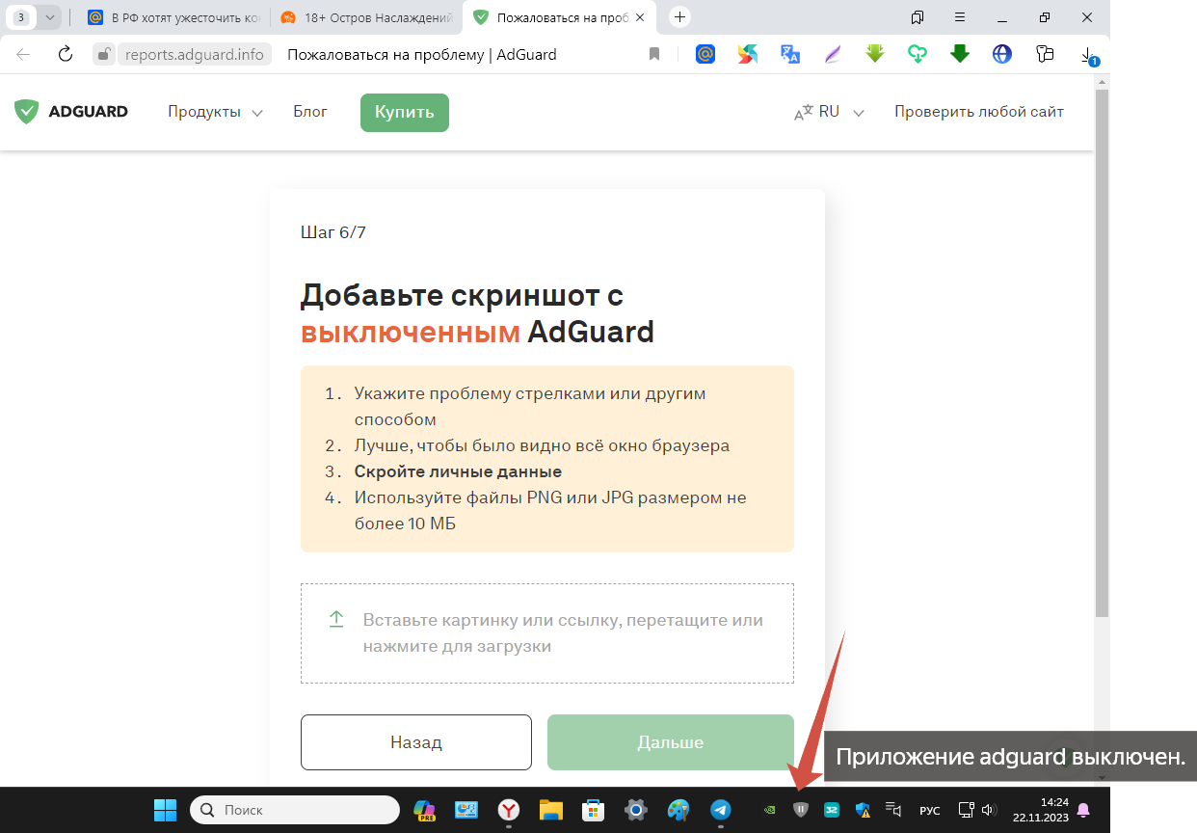Click the globe extension icon in the browser toolbar
Screen dimensions: 1197x833
(1001, 55)
